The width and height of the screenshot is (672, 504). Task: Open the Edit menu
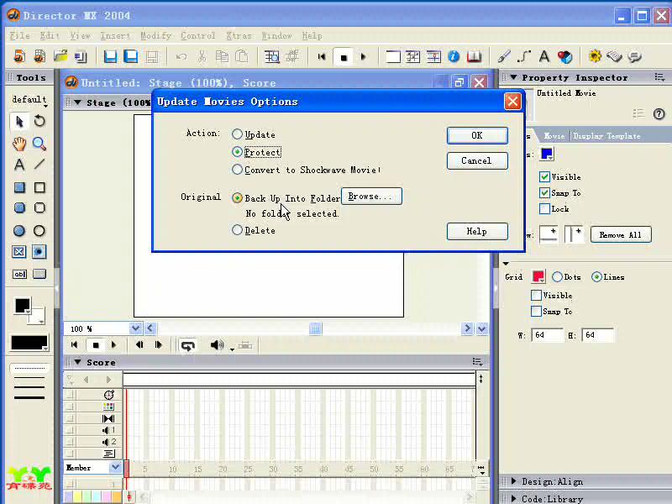click(x=50, y=36)
